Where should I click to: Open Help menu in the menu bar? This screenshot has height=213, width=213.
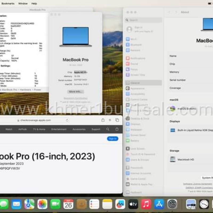tap(34, 3)
